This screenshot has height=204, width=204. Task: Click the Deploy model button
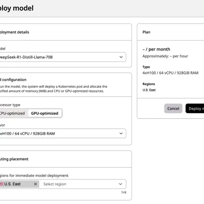click(195, 109)
